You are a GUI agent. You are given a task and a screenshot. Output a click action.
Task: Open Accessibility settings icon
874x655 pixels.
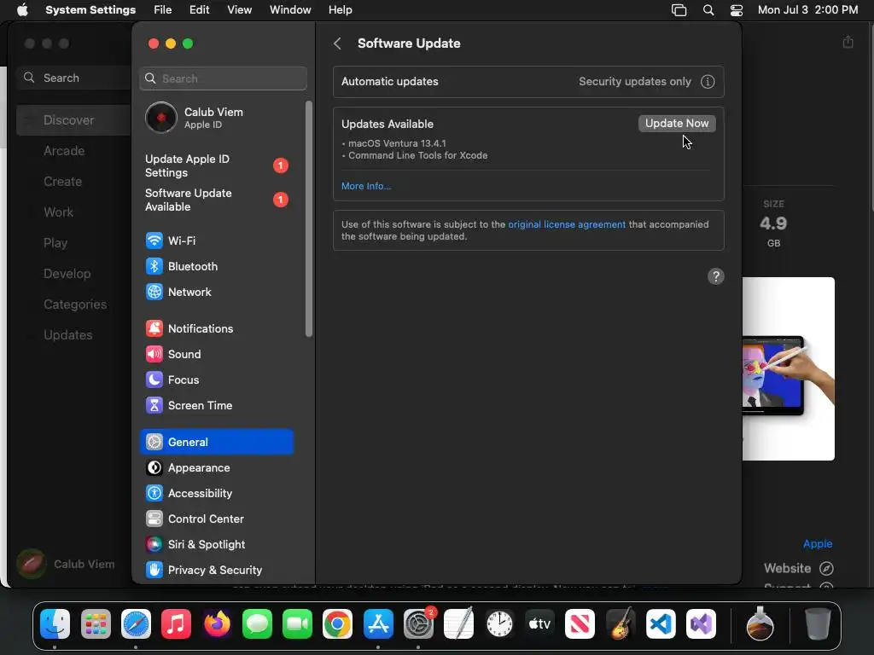point(154,494)
